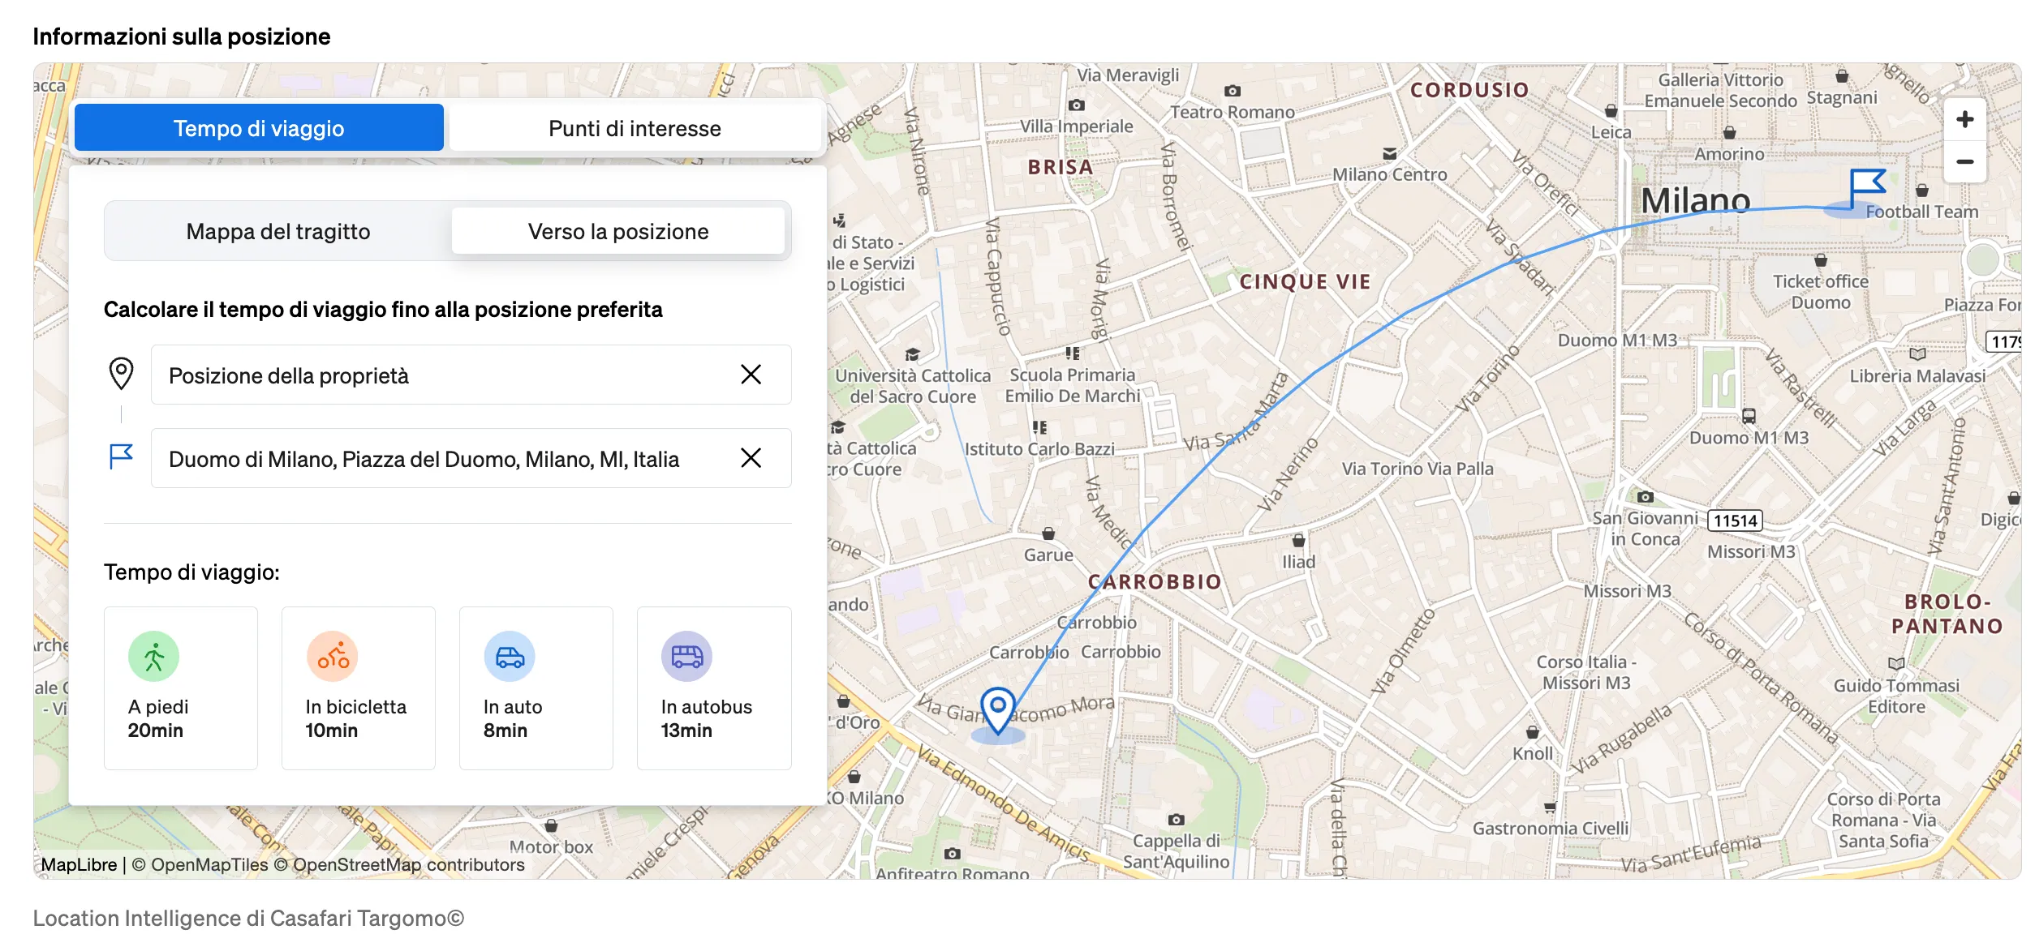
Task: Click the CARROBBIO district label
Action: click(x=1154, y=581)
